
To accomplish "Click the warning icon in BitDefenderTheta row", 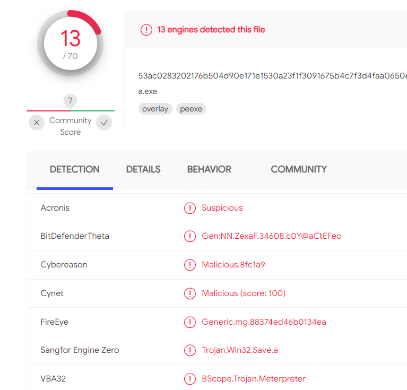I will pos(190,236).
